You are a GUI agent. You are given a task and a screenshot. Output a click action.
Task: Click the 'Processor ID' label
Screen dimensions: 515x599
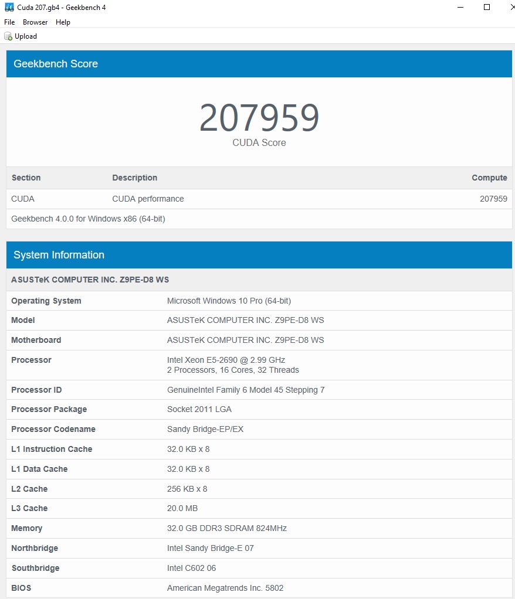click(x=36, y=390)
